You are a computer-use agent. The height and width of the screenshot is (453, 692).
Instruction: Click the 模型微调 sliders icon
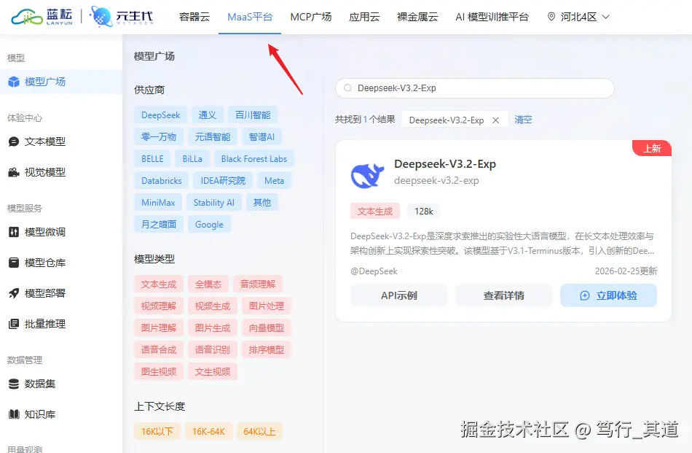tap(14, 232)
